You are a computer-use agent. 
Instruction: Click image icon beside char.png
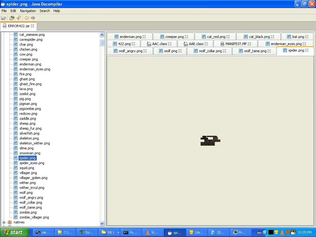point(15,44)
